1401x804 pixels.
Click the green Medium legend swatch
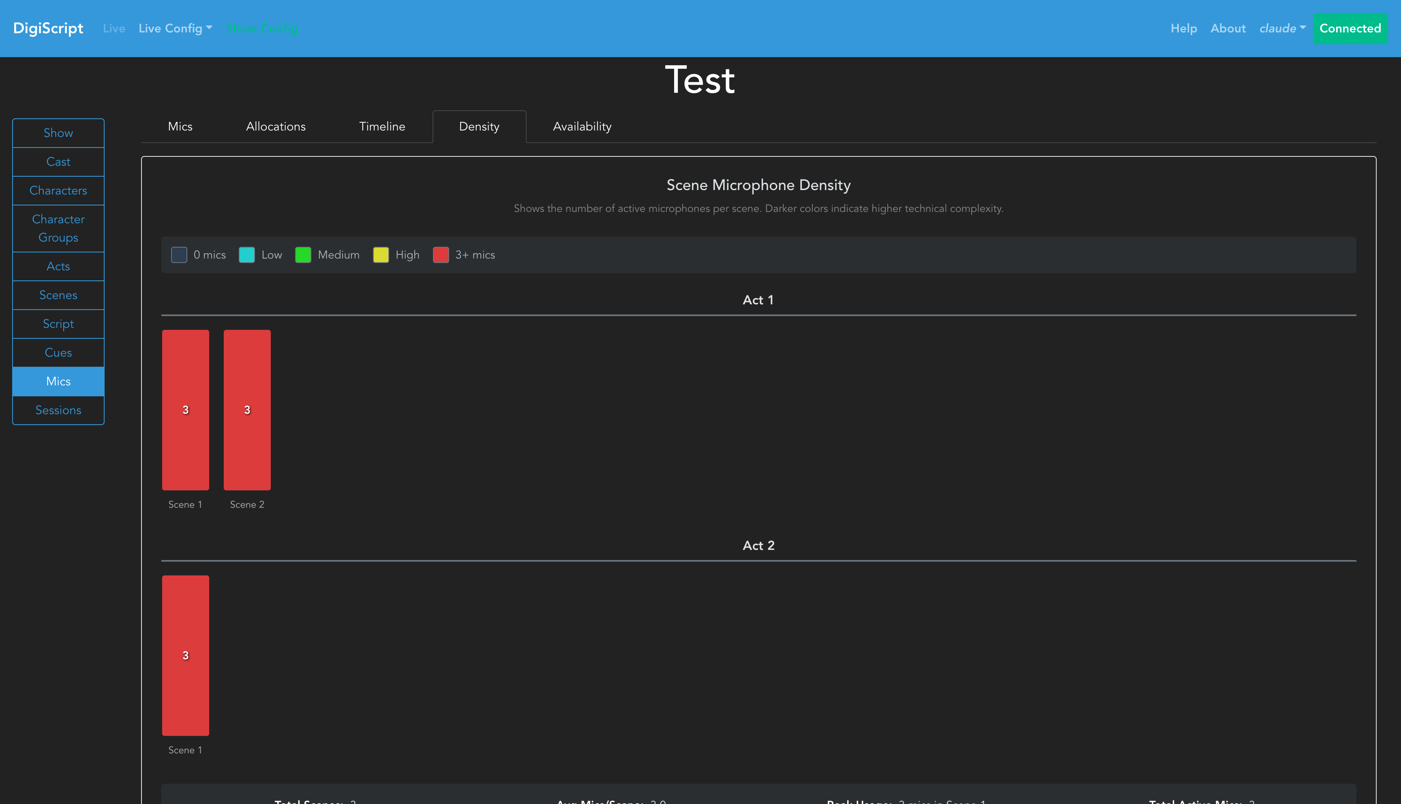pos(303,254)
